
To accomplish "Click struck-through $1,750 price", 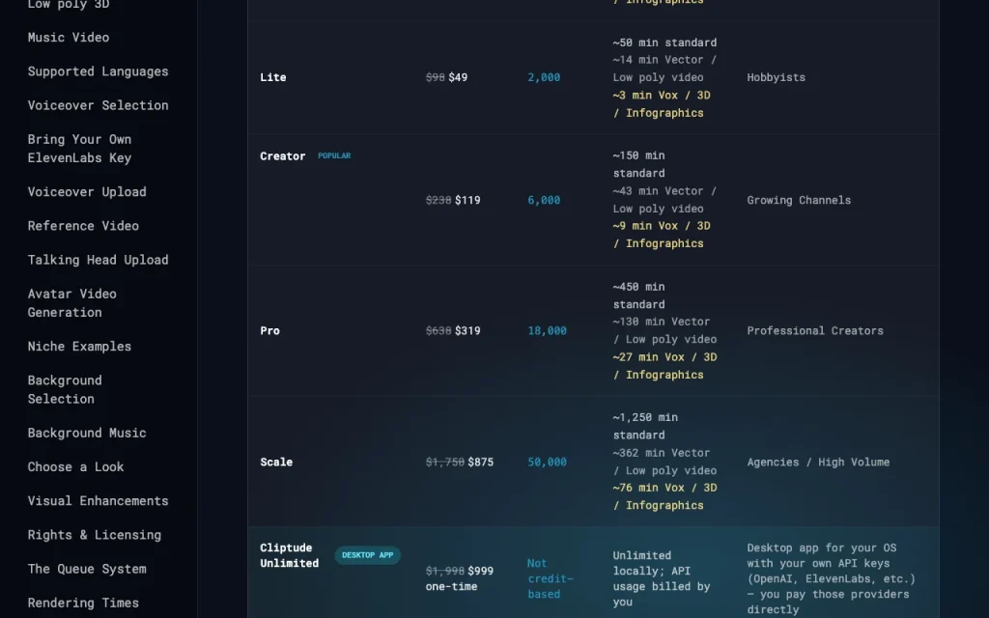I will click(x=444, y=462).
